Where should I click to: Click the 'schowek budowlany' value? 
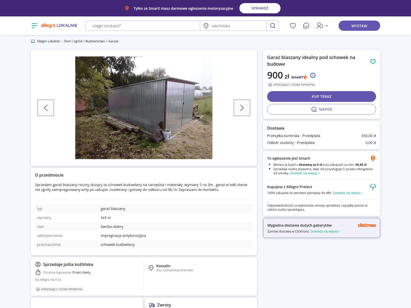pyautogui.click(x=118, y=245)
